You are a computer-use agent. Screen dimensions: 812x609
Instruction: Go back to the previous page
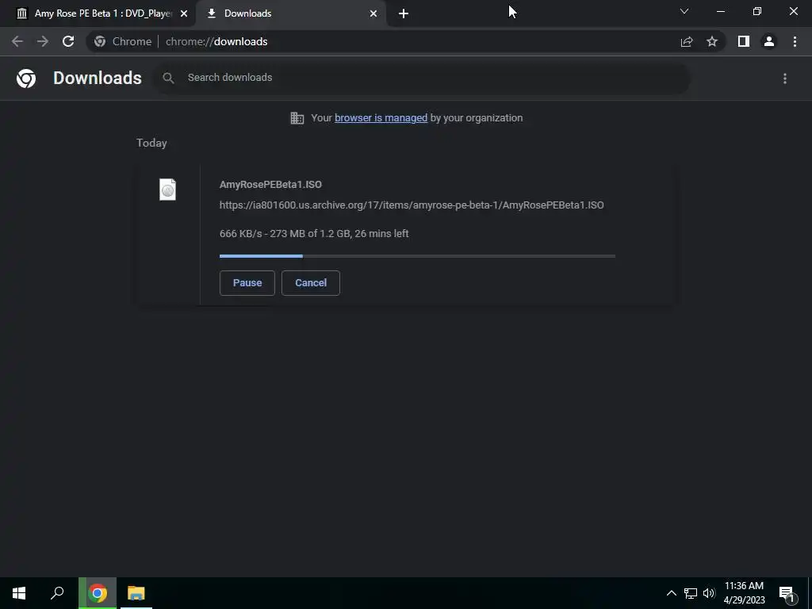(17, 41)
